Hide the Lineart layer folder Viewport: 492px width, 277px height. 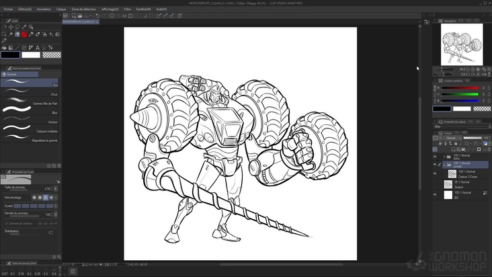435,164
